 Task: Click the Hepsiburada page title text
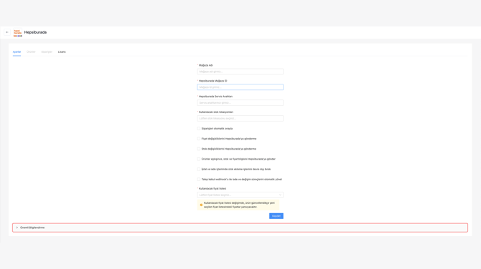click(35, 32)
